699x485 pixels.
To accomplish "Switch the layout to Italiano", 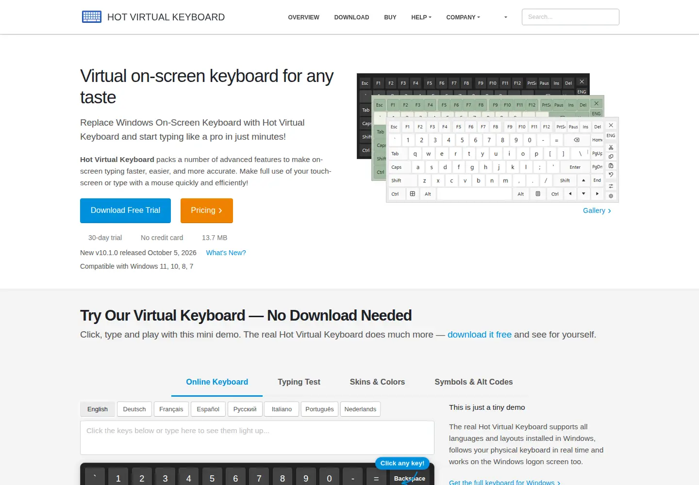I will pos(282,409).
